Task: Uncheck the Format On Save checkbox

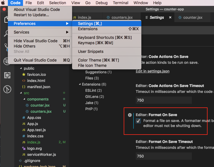Action: [138, 121]
